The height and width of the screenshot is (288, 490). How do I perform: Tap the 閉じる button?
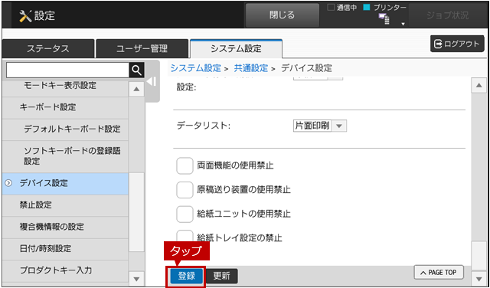[283, 15]
